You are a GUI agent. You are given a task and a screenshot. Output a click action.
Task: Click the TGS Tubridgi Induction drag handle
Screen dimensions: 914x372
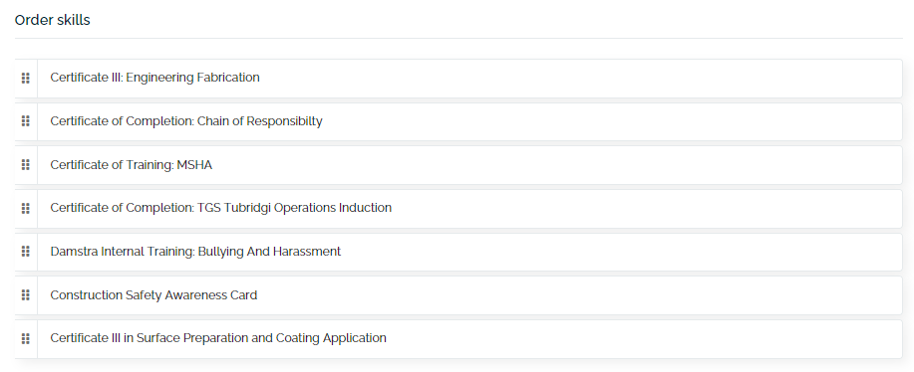click(x=26, y=208)
